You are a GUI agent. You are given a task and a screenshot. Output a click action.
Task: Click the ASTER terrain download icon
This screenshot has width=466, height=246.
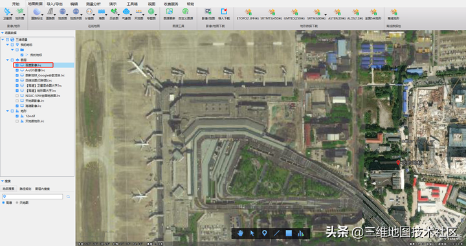tap(337, 12)
